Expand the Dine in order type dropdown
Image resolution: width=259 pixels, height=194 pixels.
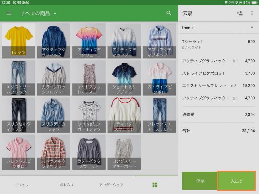point(218,28)
